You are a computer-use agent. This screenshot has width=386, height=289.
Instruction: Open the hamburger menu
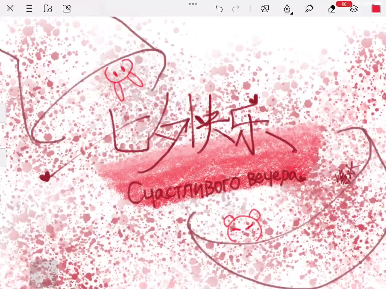(29, 8)
